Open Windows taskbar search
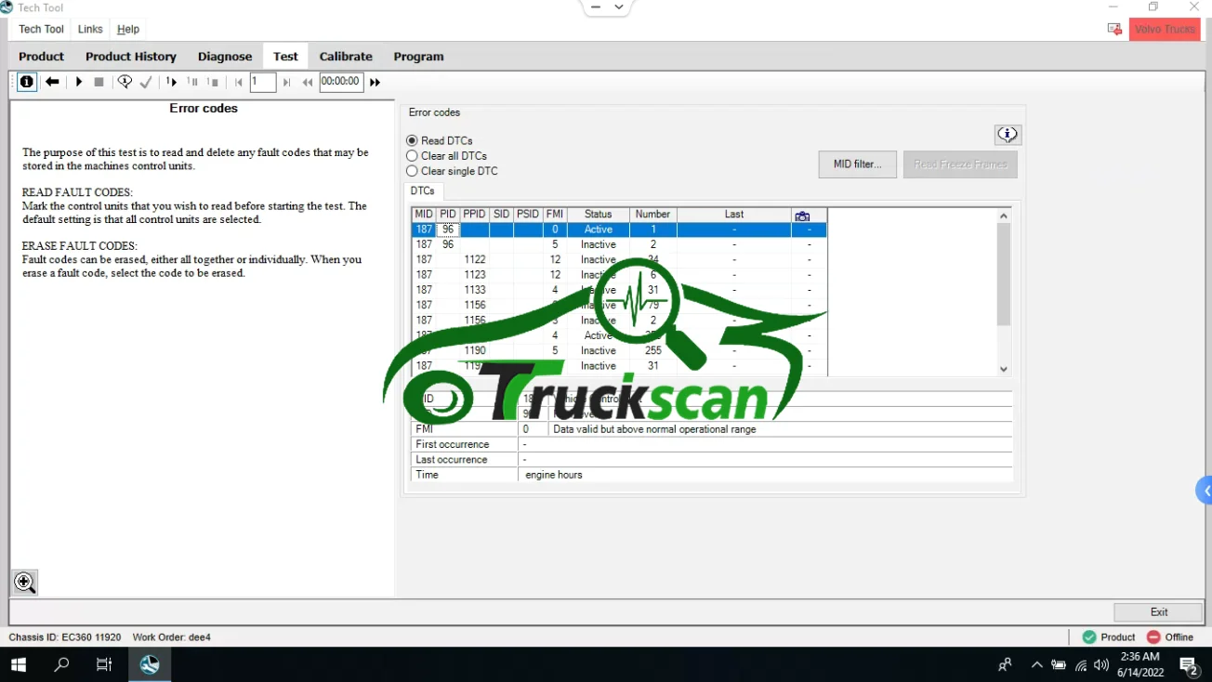This screenshot has width=1212, height=682. pos(61,664)
